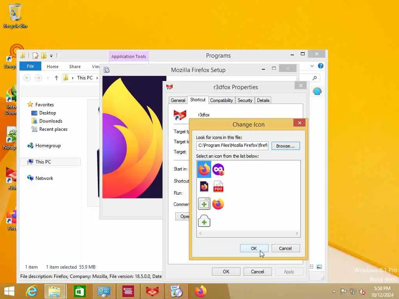Image resolution: width=399 pixels, height=299 pixels.
Task: Open Details tab in r3dfox Properties
Action: point(263,100)
